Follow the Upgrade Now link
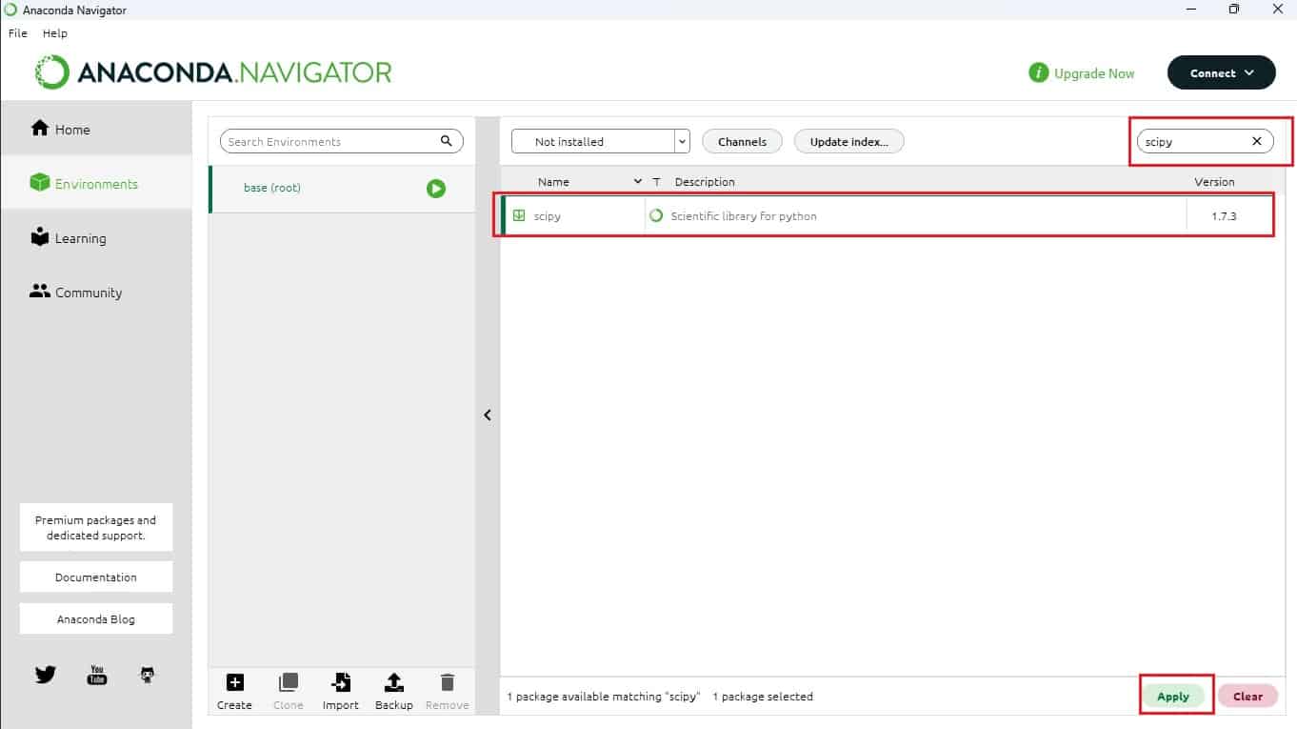Viewport: 1297px width, 729px height. coord(1082,73)
